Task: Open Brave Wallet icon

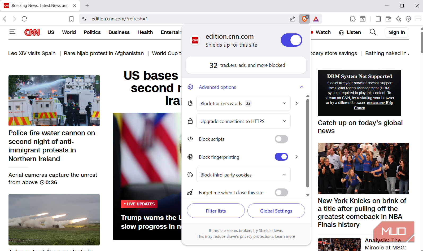Action: click(388, 19)
